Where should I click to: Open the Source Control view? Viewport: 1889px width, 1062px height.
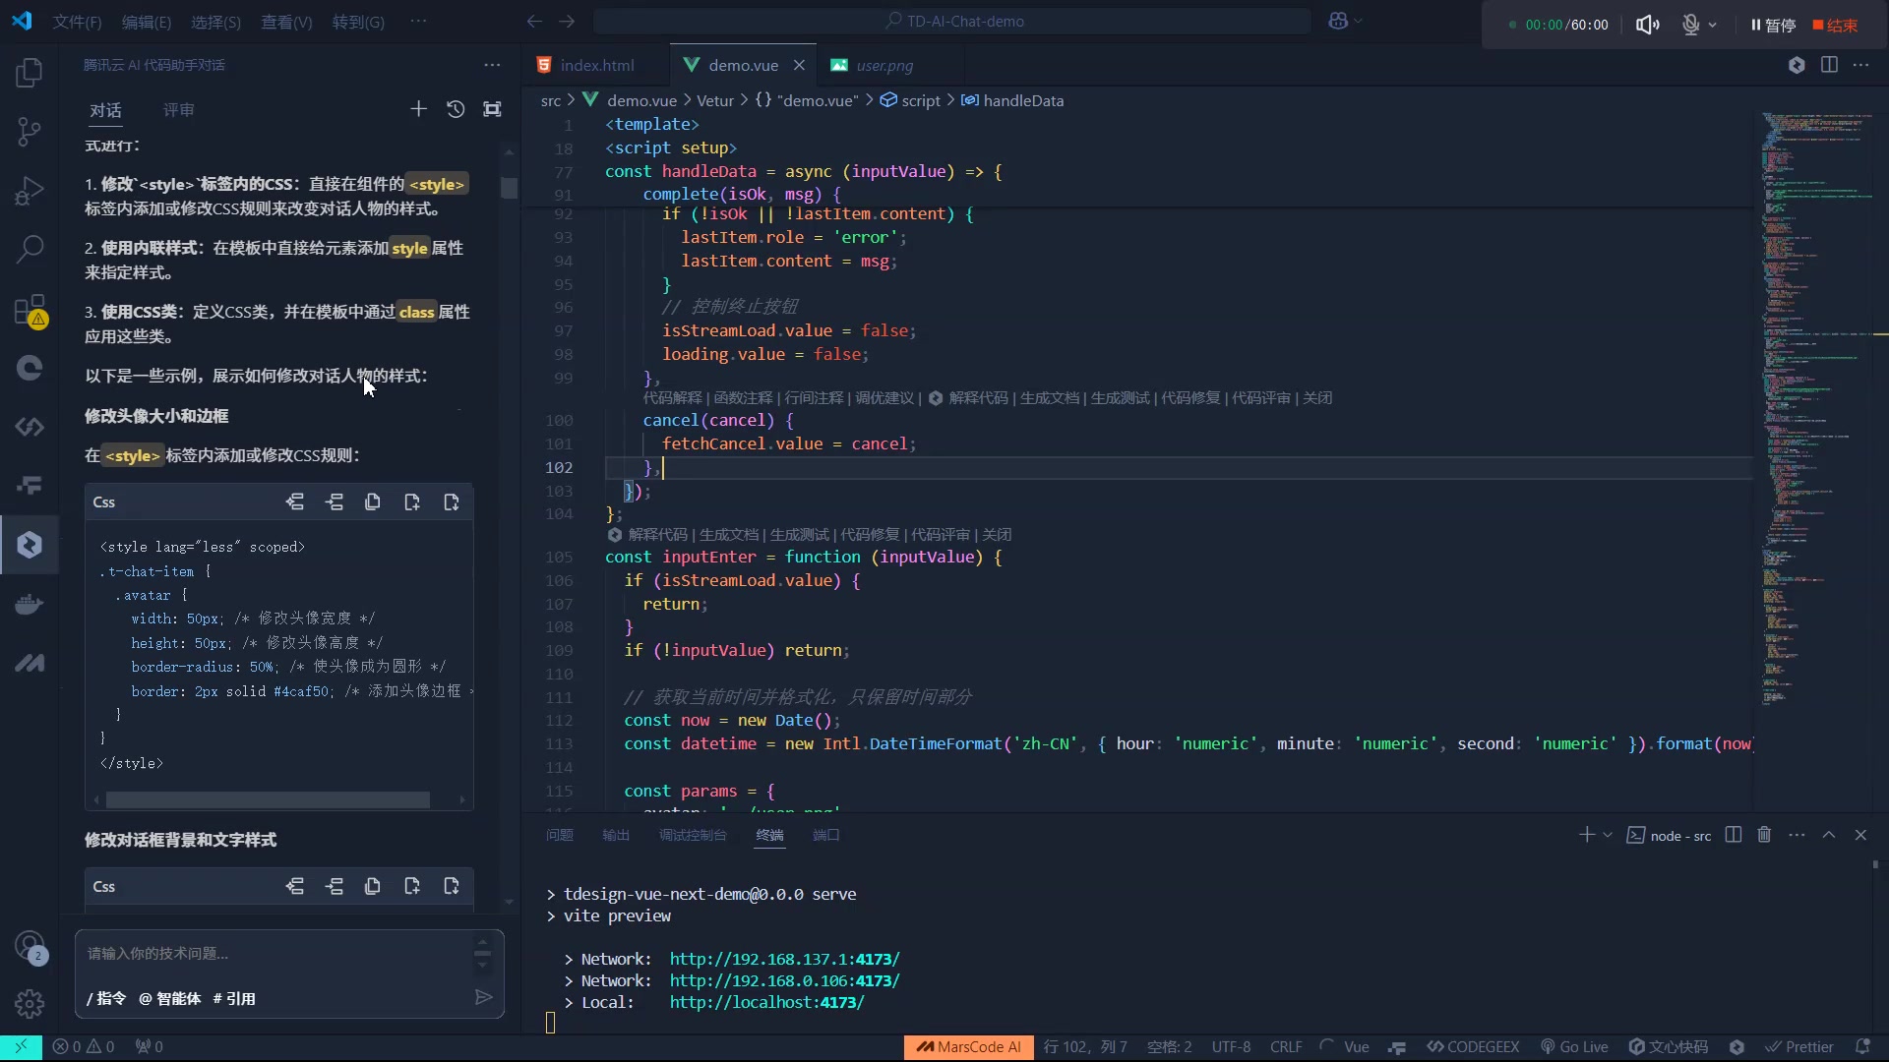(x=30, y=131)
